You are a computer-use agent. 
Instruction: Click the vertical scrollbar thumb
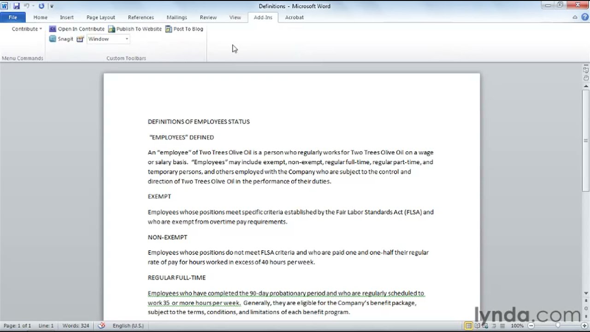pos(586,141)
